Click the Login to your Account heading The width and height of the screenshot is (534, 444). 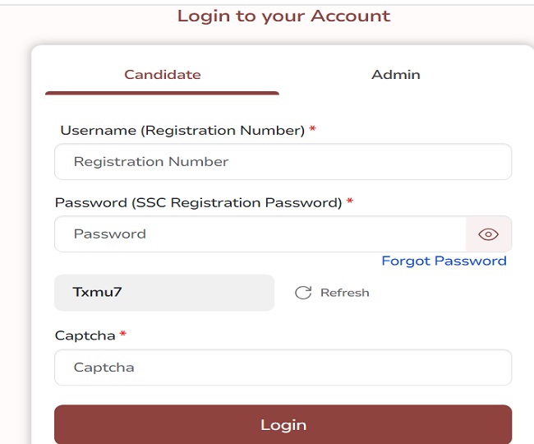(x=283, y=16)
